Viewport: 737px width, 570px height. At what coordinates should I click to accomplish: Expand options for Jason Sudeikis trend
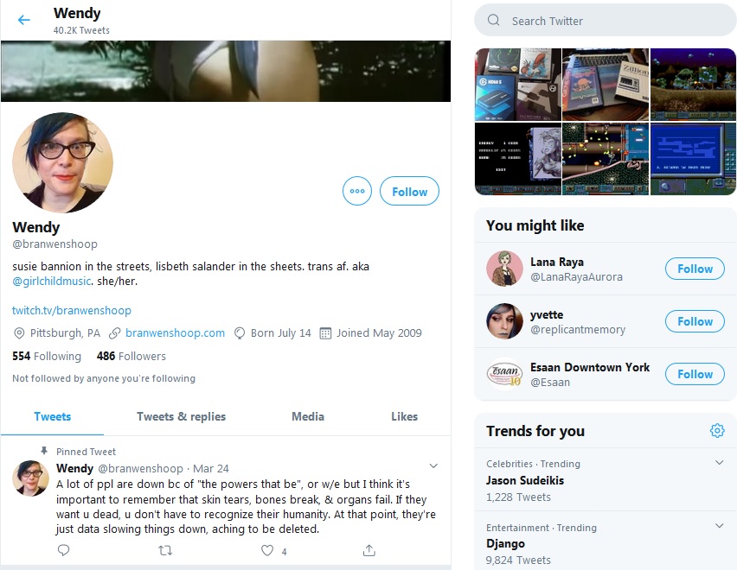719,463
